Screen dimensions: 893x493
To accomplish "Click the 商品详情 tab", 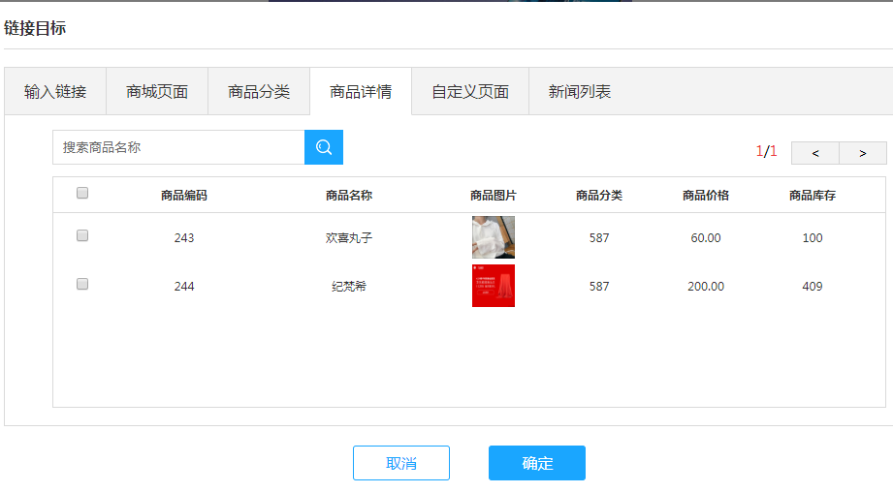I will coord(361,92).
